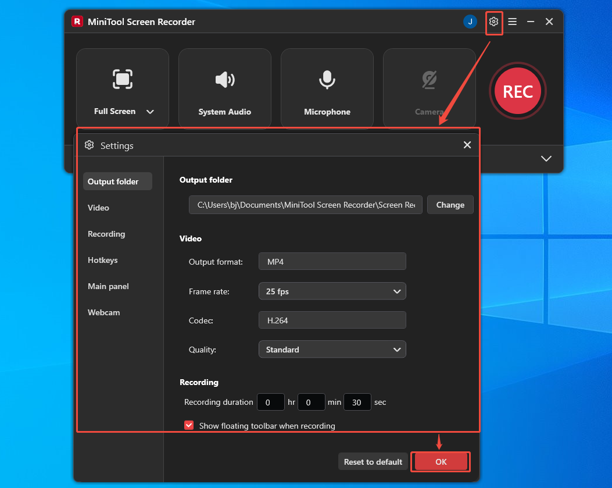Expand the Full Screen dropdown arrow

pyautogui.click(x=150, y=112)
